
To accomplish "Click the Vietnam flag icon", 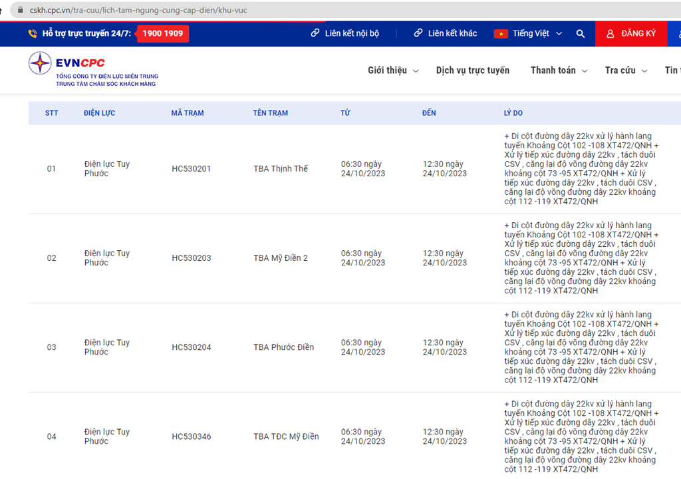I will [501, 33].
